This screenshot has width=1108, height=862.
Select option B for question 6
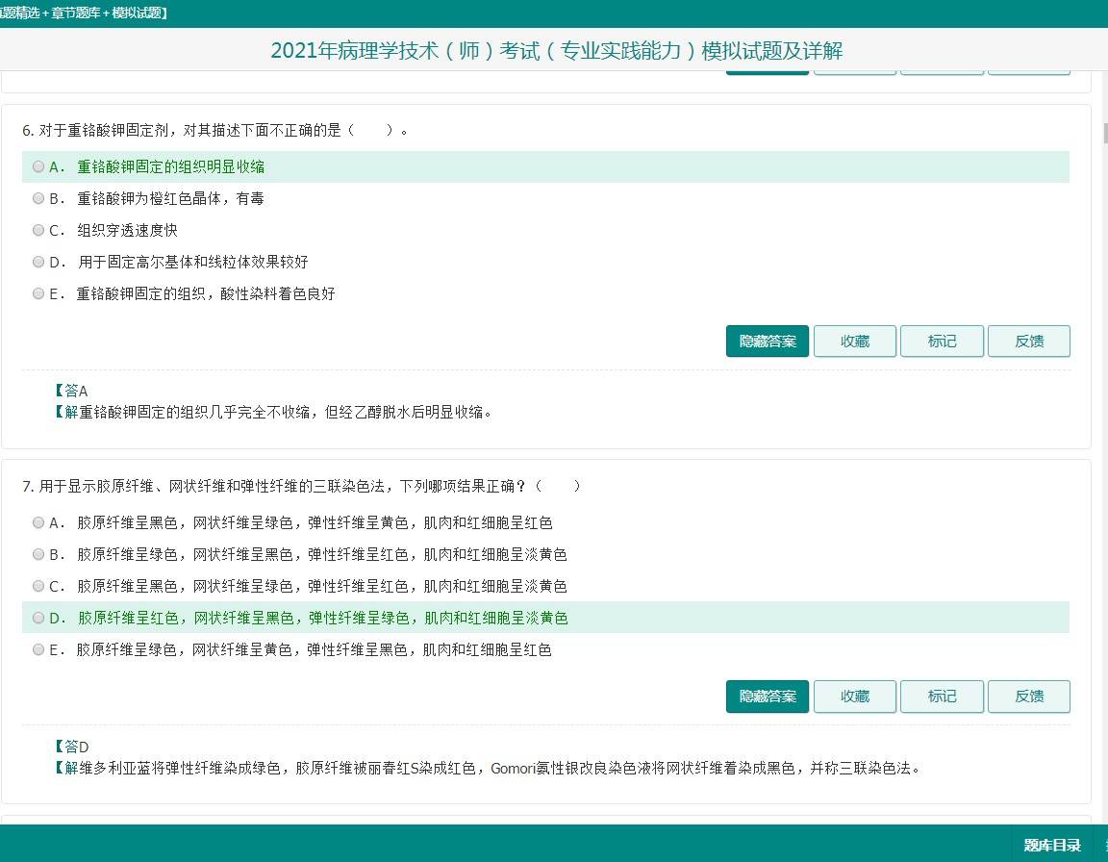(38, 198)
